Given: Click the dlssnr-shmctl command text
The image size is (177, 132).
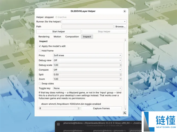Looking at the screenshot, I should tap(71, 104).
